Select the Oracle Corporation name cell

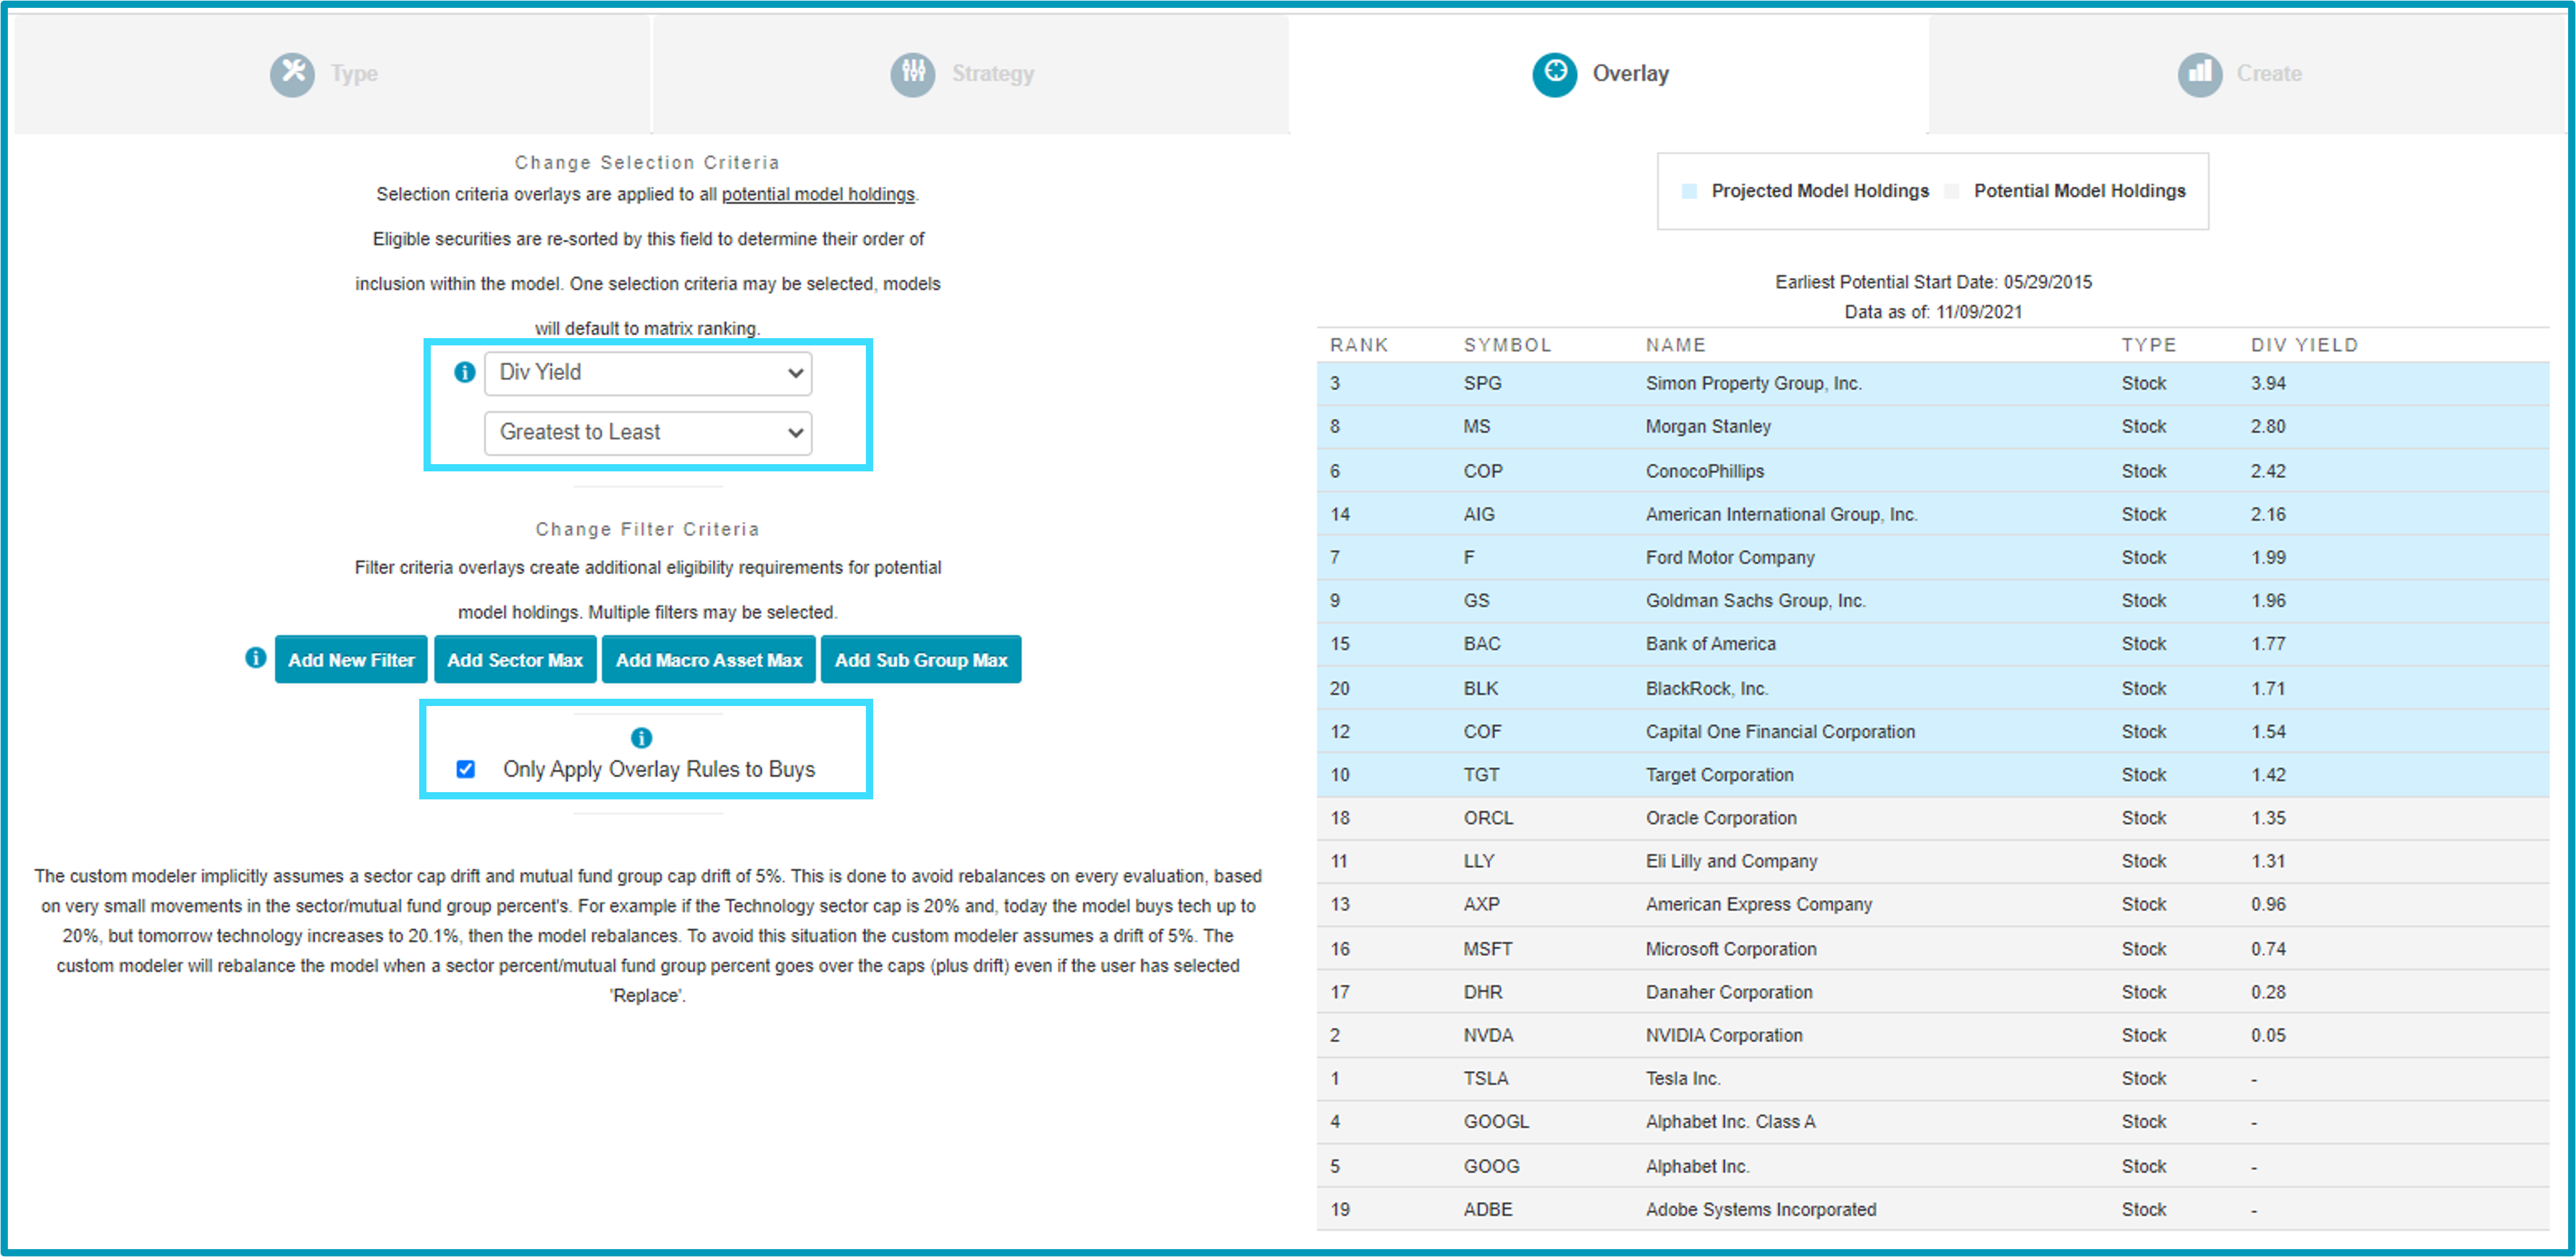[x=1721, y=818]
